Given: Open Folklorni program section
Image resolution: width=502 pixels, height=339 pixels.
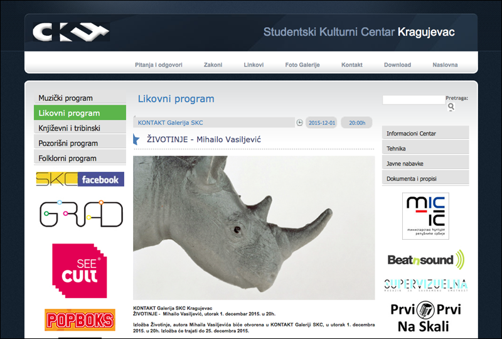Looking at the screenshot, I should [x=80, y=158].
